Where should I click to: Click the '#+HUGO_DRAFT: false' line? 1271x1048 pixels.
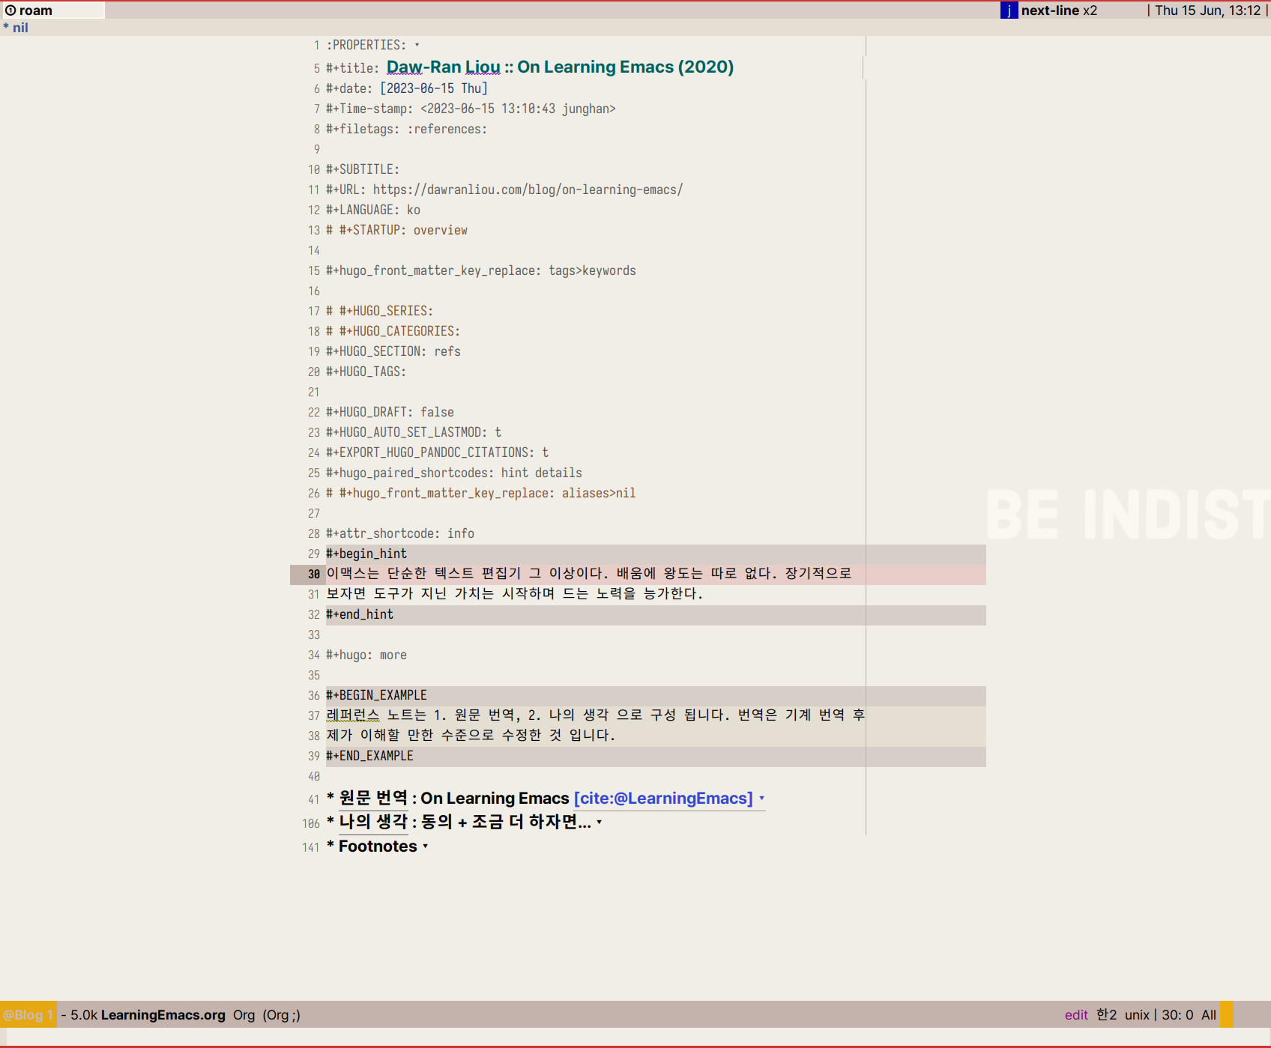coord(390,412)
